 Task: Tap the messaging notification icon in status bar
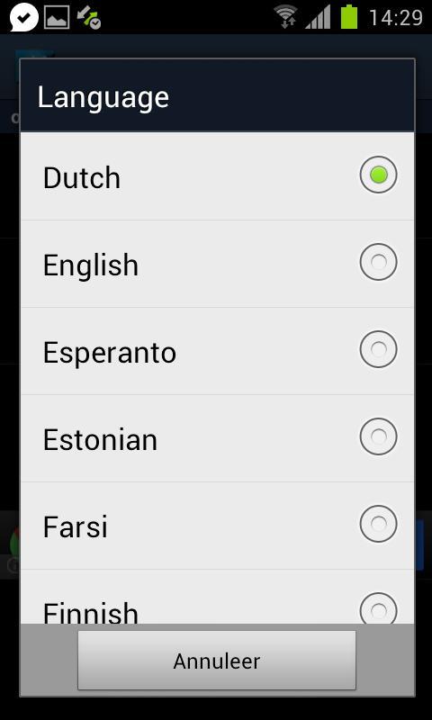pos(24,17)
